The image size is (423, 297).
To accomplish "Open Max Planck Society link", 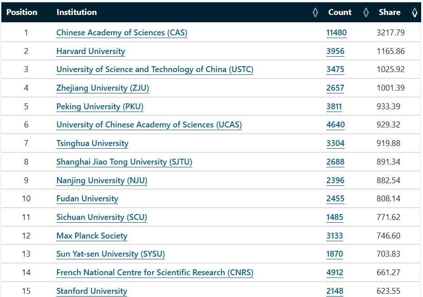I will (x=92, y=236).
